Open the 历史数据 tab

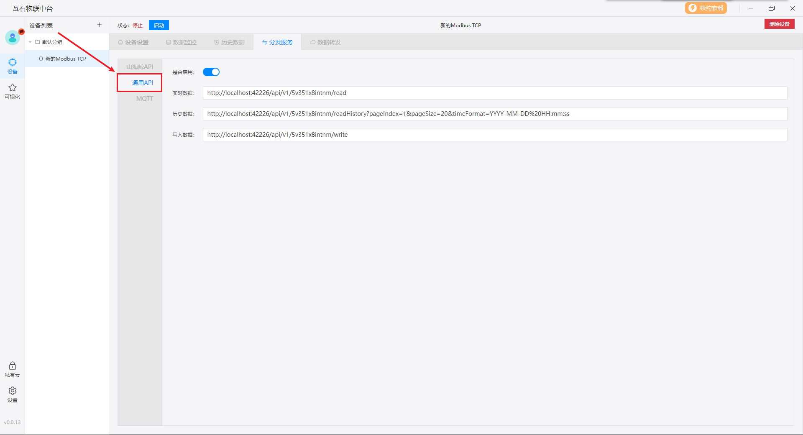coord(230,42)
